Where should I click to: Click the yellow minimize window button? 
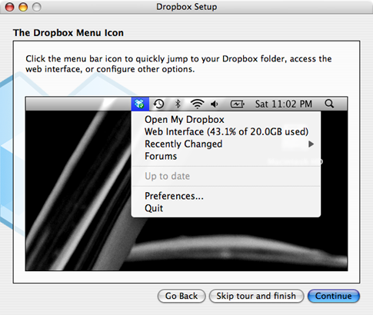tap(23, 7)
